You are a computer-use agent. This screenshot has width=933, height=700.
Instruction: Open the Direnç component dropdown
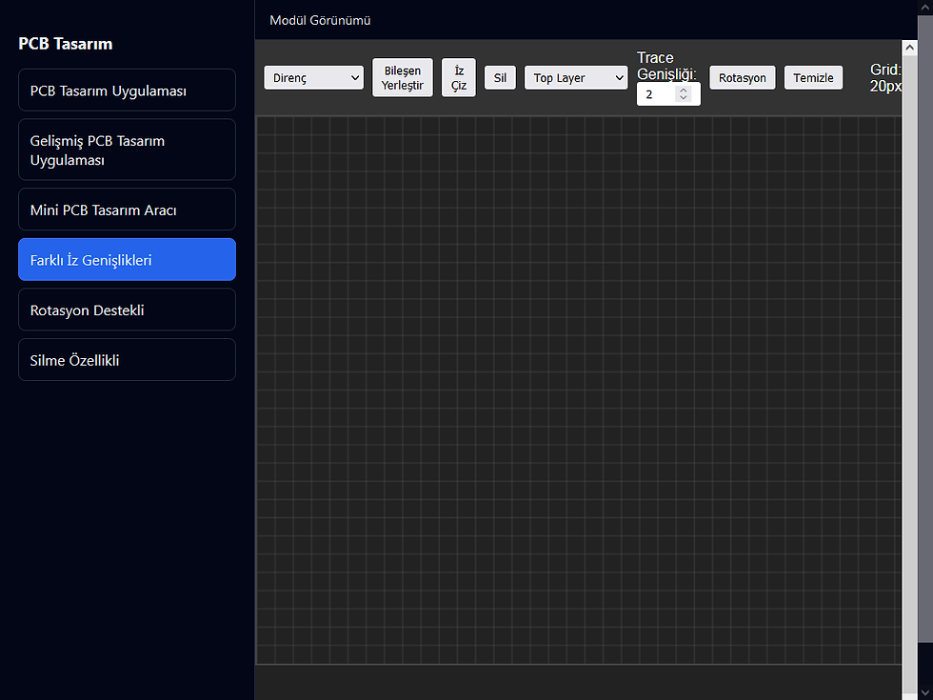[x=313, y=78]
